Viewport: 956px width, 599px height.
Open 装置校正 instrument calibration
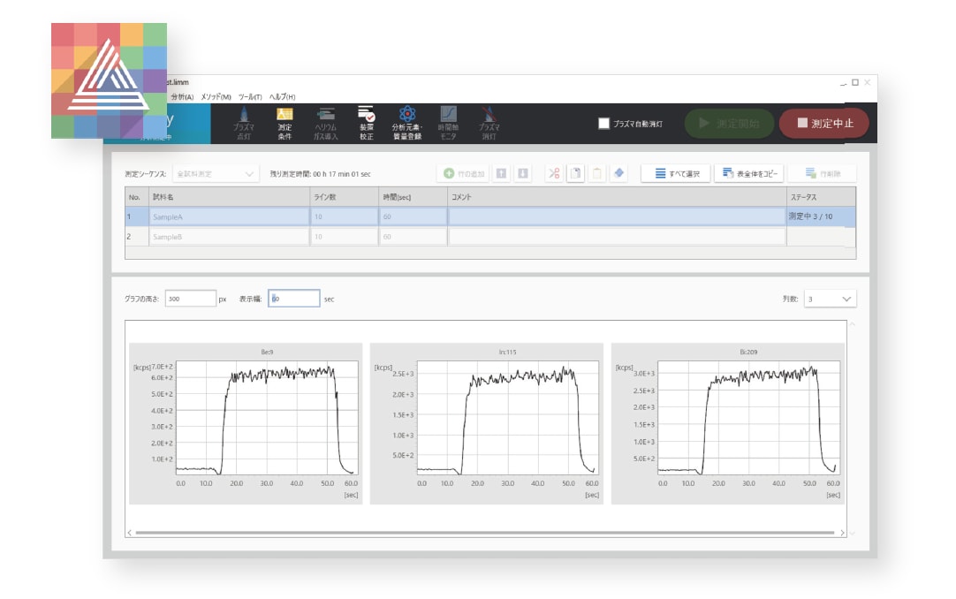[x=367, y=123]
